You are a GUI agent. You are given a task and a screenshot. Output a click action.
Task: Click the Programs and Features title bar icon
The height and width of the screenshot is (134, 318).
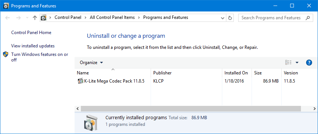(x=6, y=6)
